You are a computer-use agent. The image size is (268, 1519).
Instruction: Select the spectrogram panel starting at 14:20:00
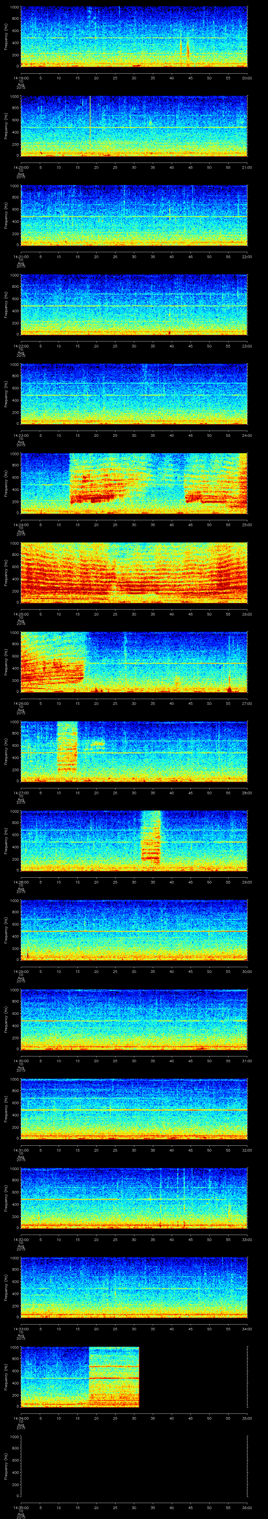point(134,126)
